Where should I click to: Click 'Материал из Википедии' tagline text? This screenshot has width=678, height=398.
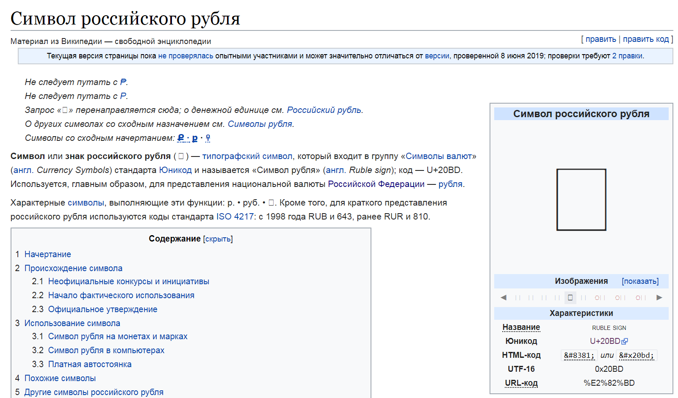pos(56,41)
